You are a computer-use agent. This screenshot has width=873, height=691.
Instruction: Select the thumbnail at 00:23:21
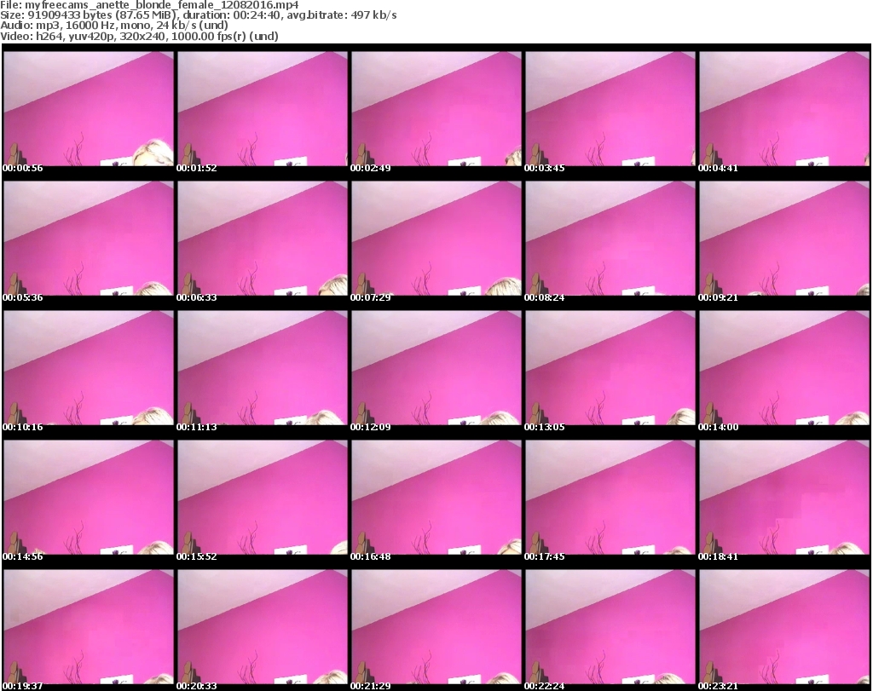tap(784, 627)
